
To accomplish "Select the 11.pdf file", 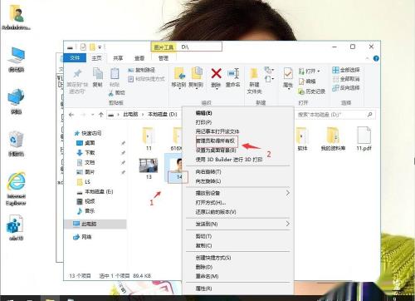I will point(364,139).
